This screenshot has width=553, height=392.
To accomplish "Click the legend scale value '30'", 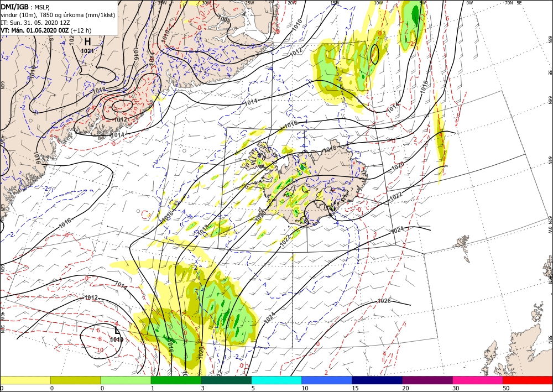I will 456,388.
